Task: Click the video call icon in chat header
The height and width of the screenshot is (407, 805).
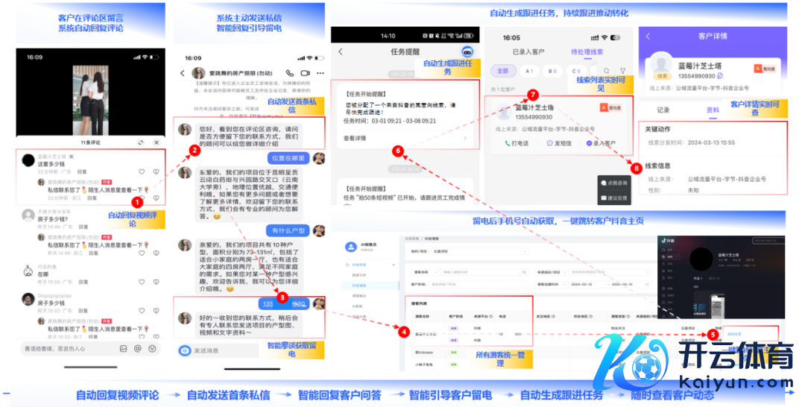Action: point(303,73)
